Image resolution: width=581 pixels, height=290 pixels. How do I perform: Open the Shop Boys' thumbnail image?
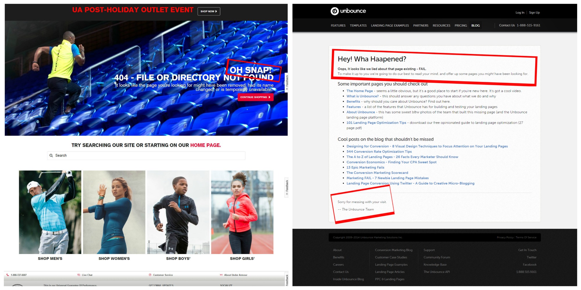(178, 212)
